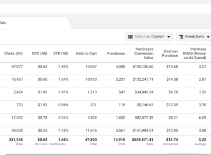Open the Breakdown dropdown
The image size is (211, 155).
194,36
